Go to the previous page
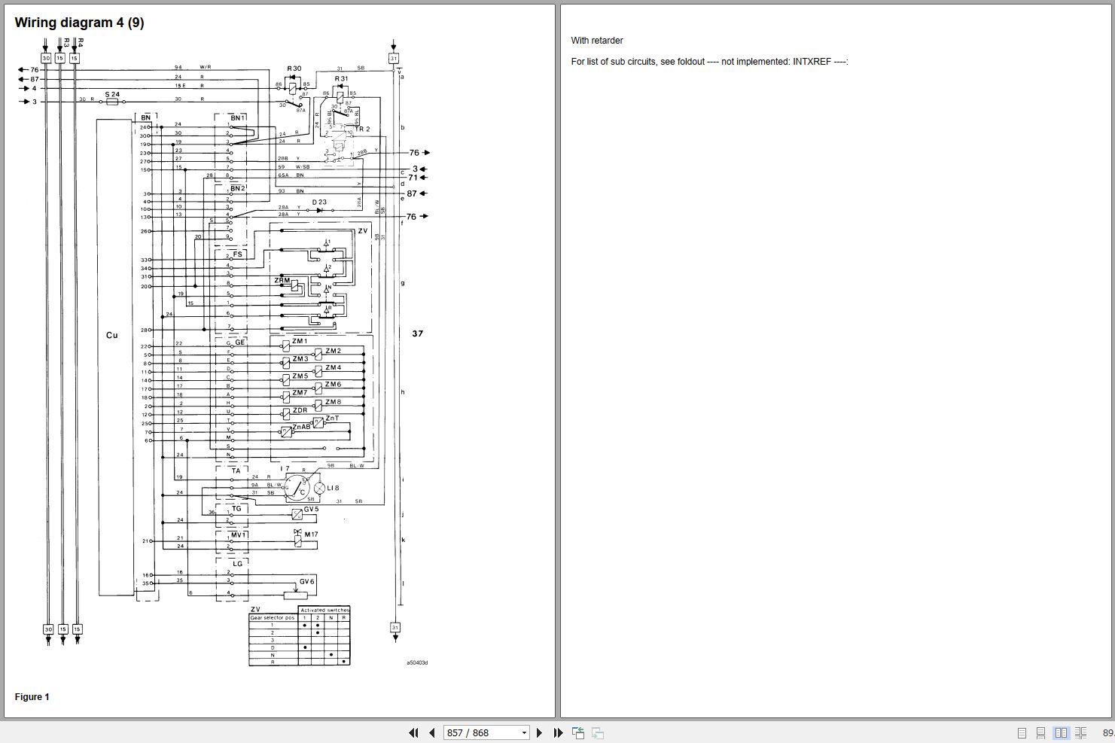This screenshot has width=1115, height=743. click(x=432, y=732)
